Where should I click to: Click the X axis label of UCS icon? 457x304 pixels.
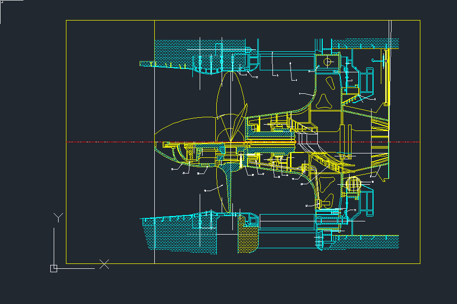(x=104, y=264)
